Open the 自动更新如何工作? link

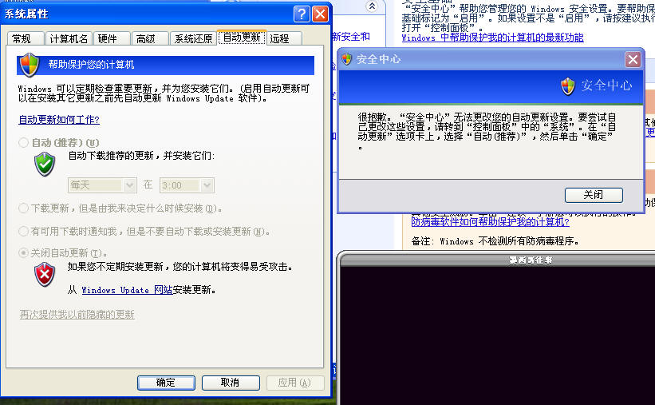[59, 120]
